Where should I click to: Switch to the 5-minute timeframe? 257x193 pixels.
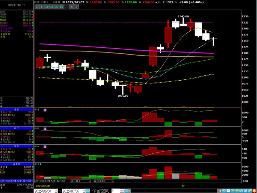click(42, 7)
